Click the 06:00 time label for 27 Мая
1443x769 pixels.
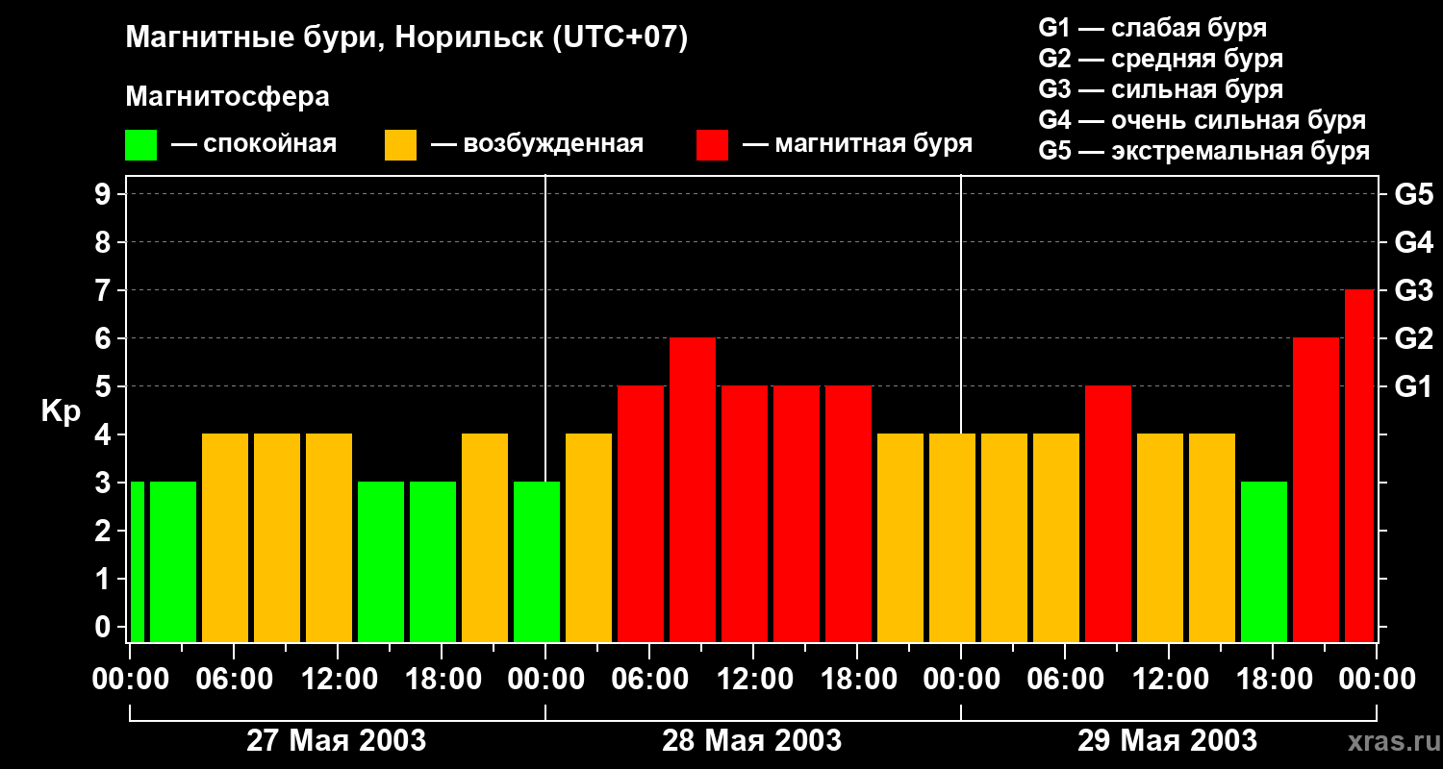point(234,680)
